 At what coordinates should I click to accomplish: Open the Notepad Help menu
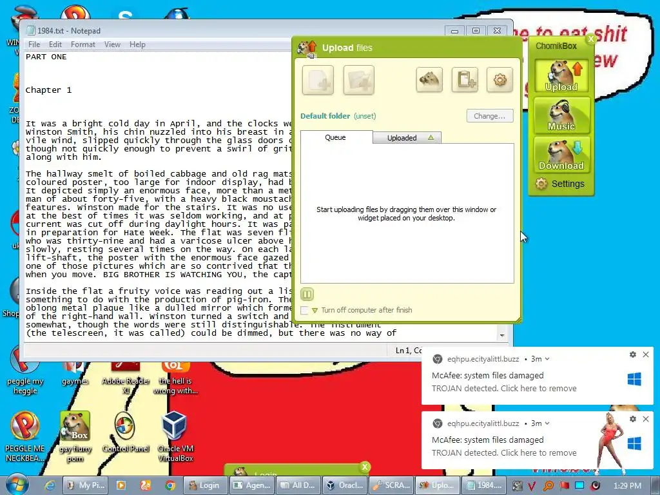[137, 44]
